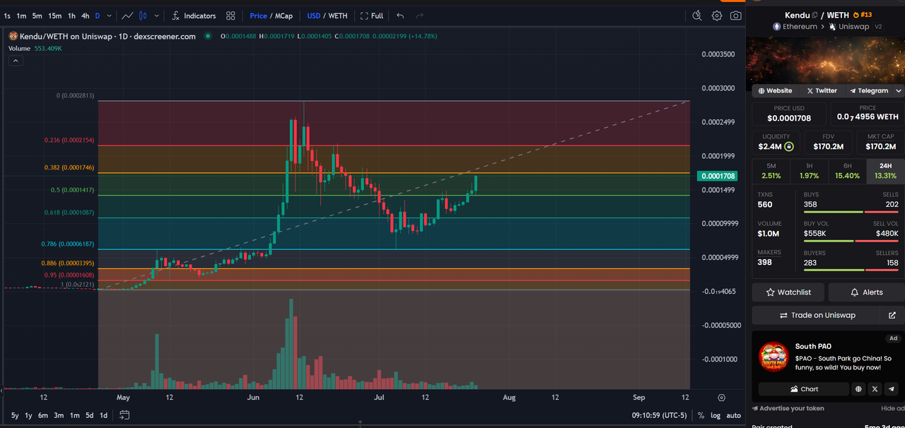Expand the chart type dropdown arrow
Screen dimensions: 905x428
[x=156, y=16]
